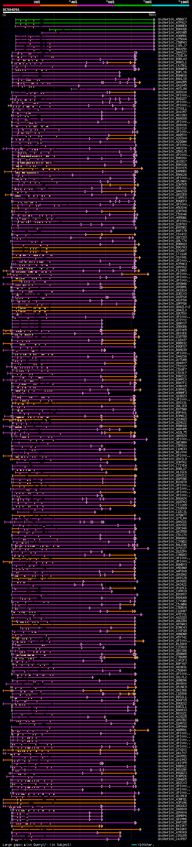The image size is (192, 847).
Task: Open hit UniRef100_A7P917
Action: [172, 23]
